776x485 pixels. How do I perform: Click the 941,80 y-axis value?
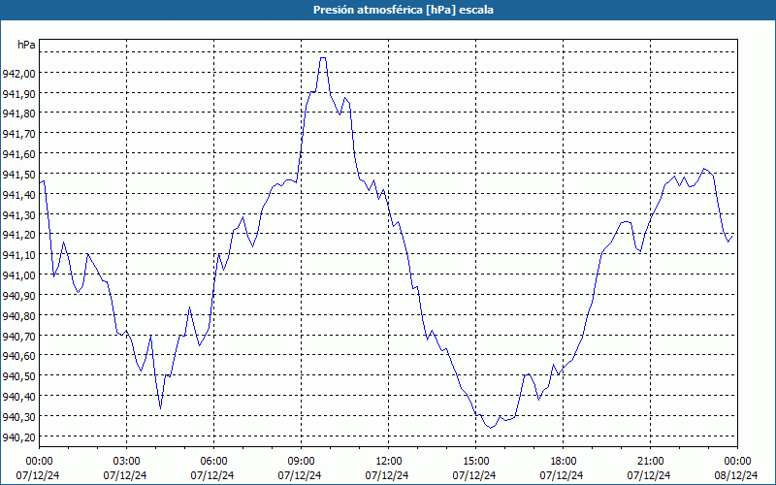click(x=18, y=113)
